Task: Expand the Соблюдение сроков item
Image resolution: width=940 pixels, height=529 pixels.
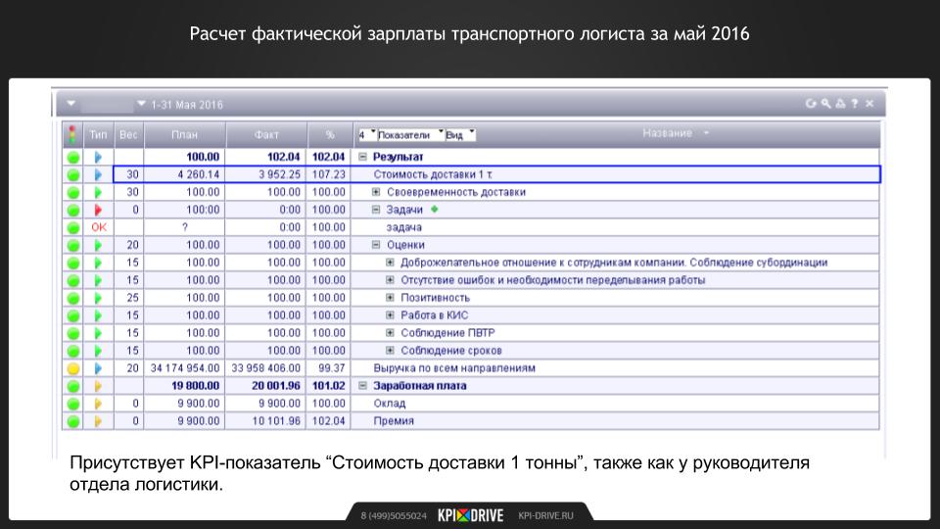Action: tap(390, 351)
